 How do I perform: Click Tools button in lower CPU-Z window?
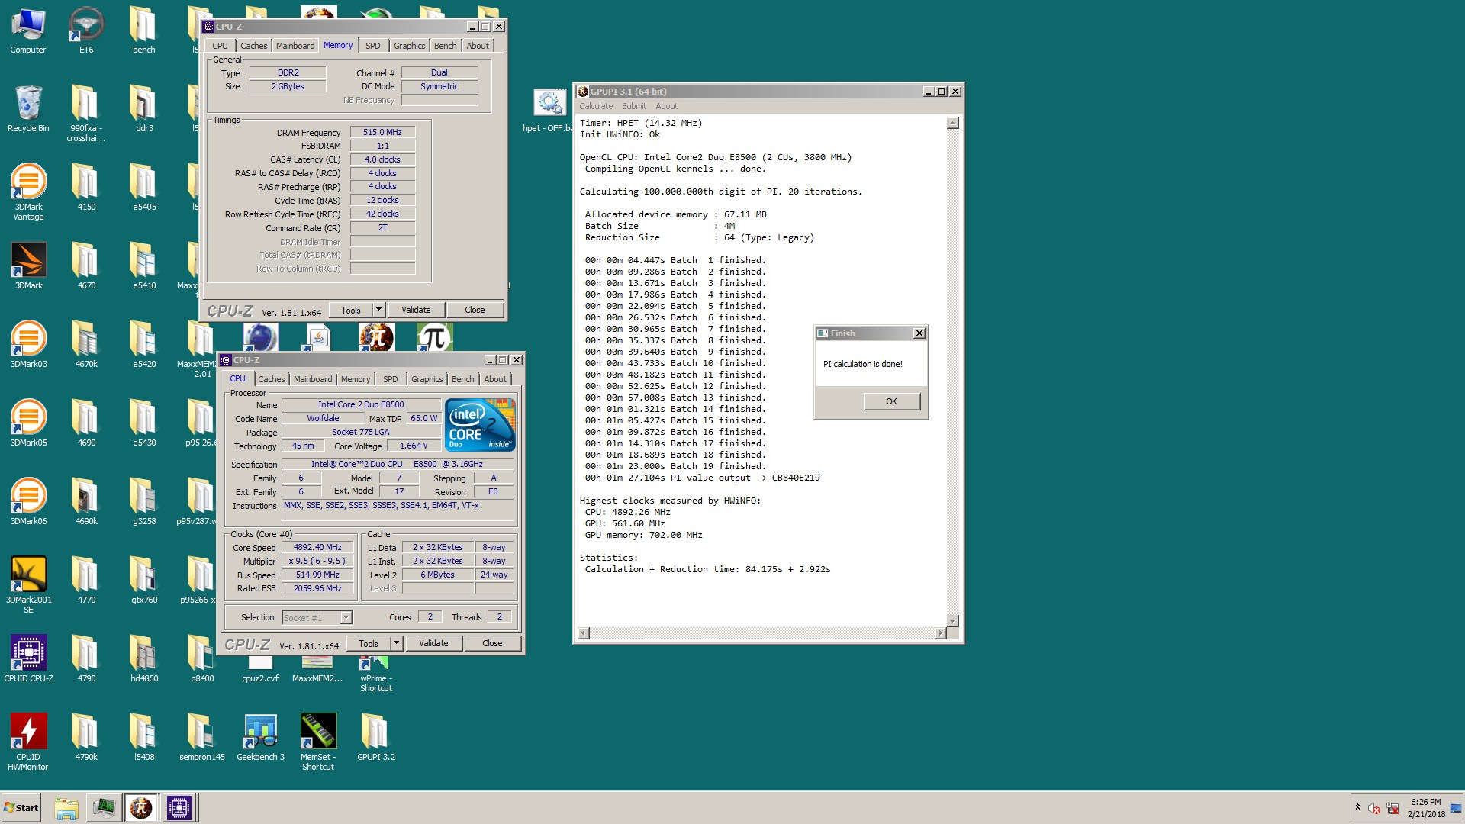[x=369, y=643]
